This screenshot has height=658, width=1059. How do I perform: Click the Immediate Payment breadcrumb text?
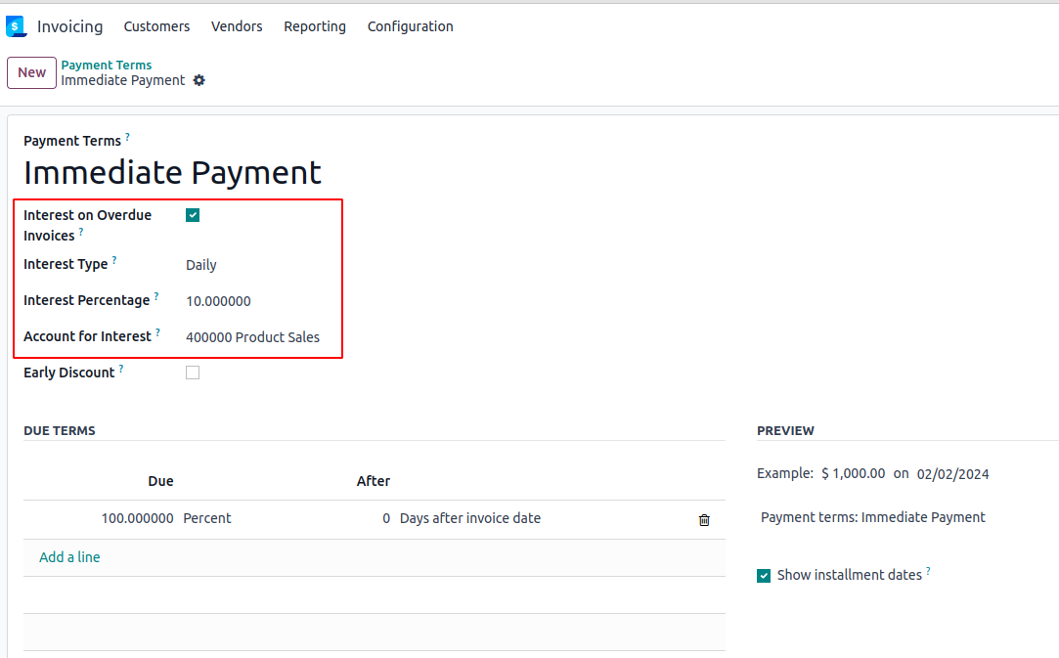click(x=123, y=80)
